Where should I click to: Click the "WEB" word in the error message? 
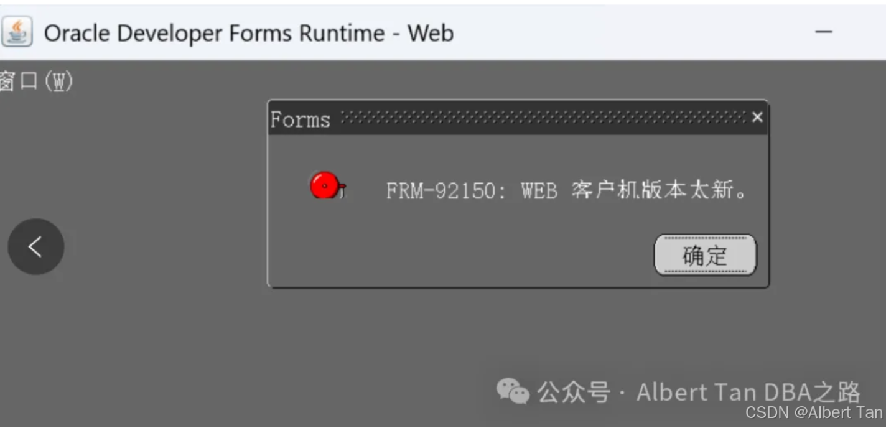pos(539,190)
